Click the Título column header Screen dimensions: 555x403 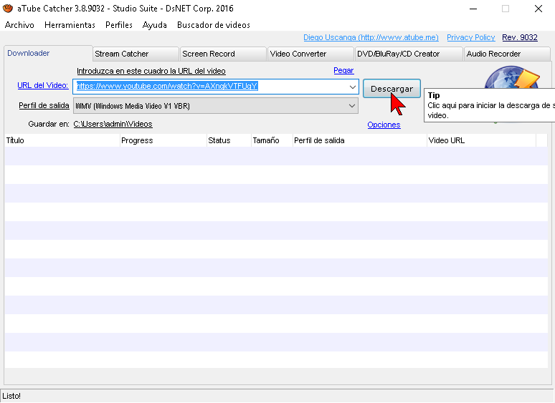click(x=62, y=140)
